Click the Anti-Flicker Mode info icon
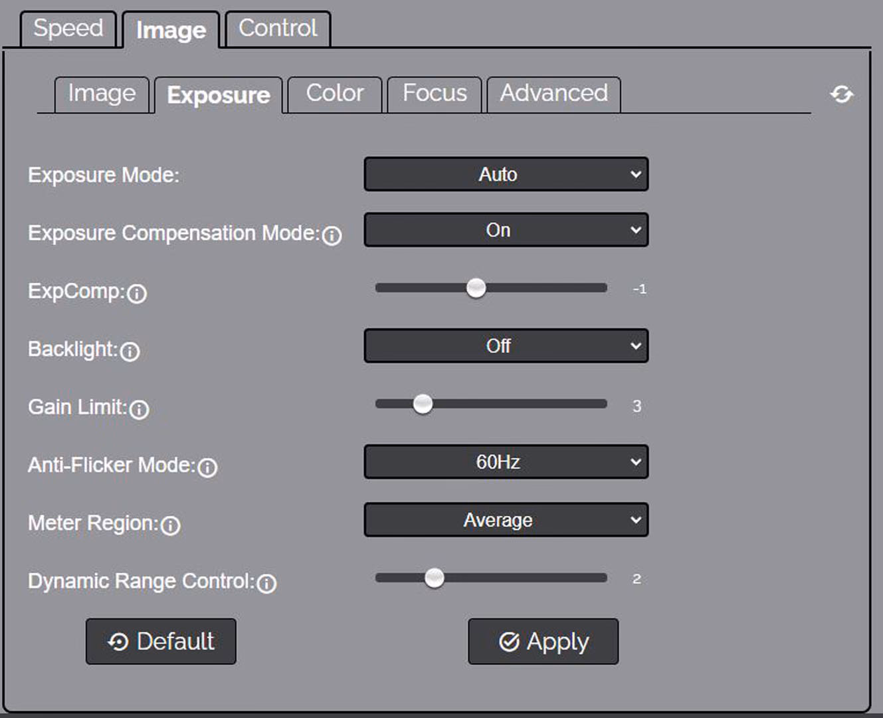Screen dimensions: 883x718 pyautogui.click(x=208, y=467)
